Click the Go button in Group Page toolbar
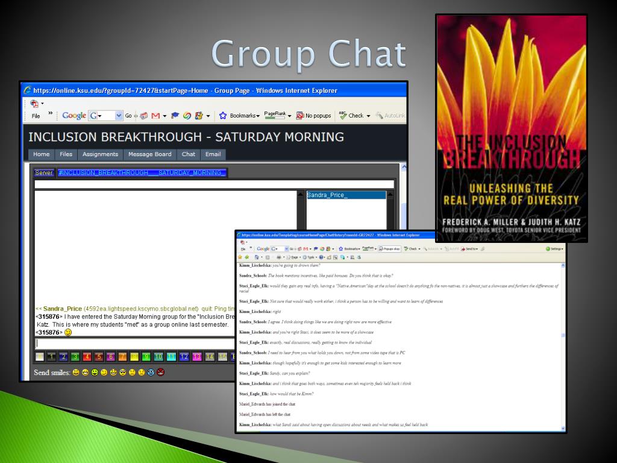This screenshot has height=463, width=617. (128, 116)
